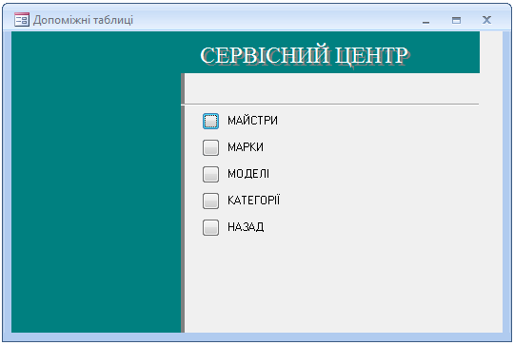Choose the МОДЕЛІ menu label
514x345 pixels.
pyautogui.click(x=248, y=174)
